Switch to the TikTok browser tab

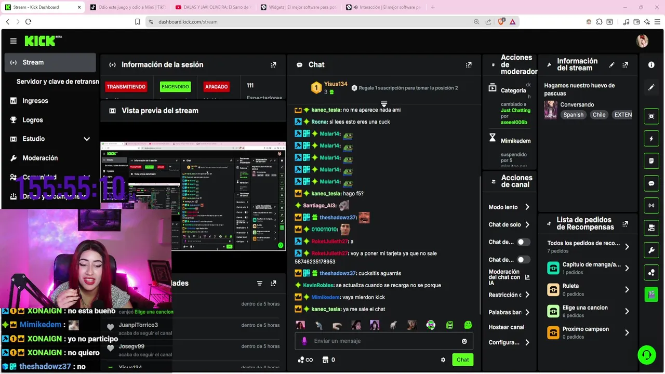click(x=128, y=7)
